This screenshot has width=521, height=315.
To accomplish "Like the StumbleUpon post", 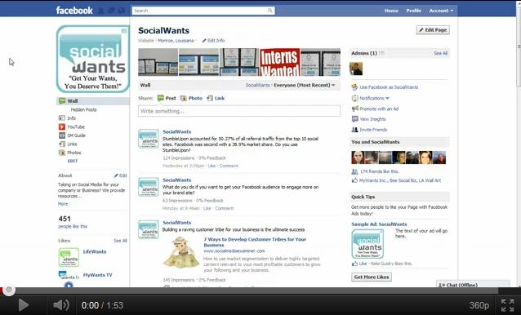I will coord(212,166).
